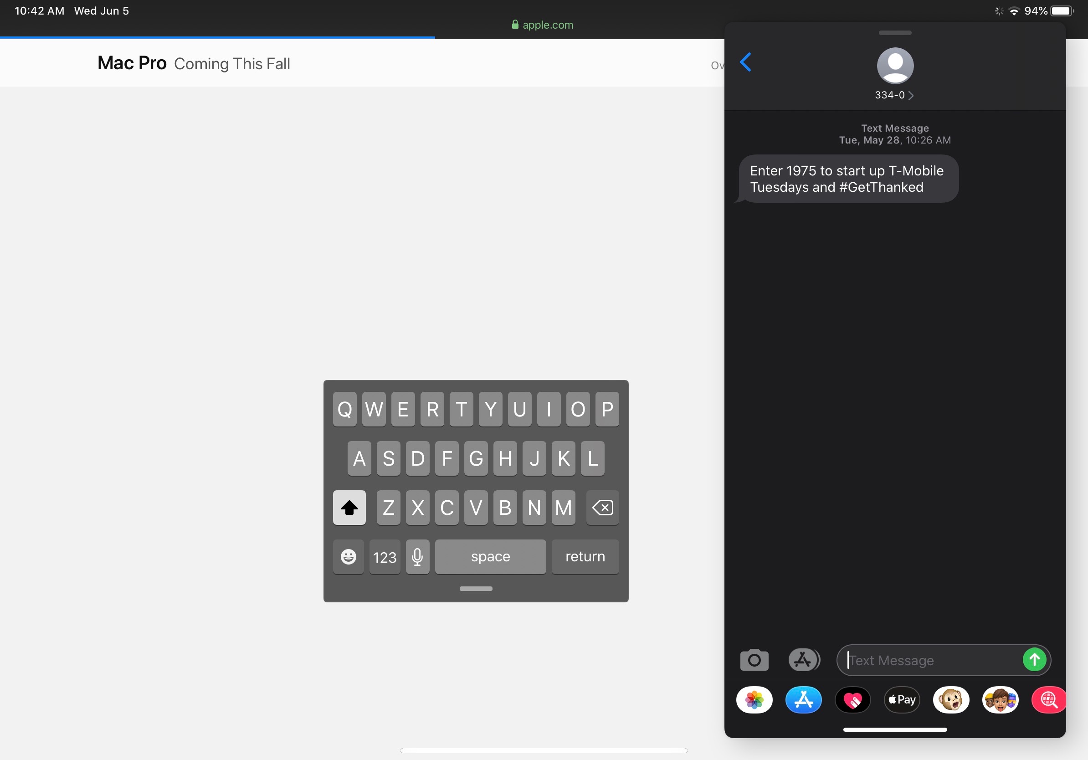Tap the Q key on floating keyboard

click(344, 409)
